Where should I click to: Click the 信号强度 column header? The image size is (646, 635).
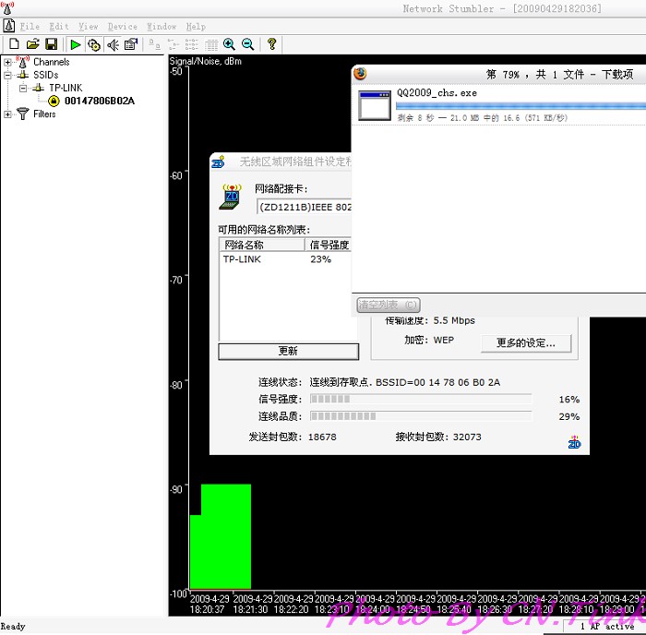[329, 245]
